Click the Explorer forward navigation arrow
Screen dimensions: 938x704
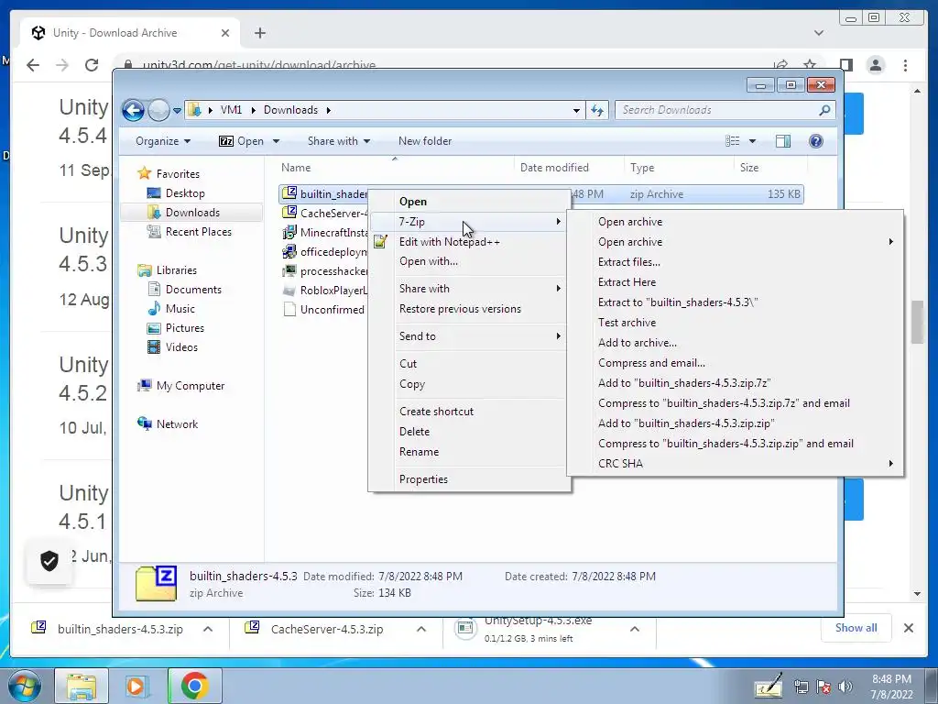point(158,110)
